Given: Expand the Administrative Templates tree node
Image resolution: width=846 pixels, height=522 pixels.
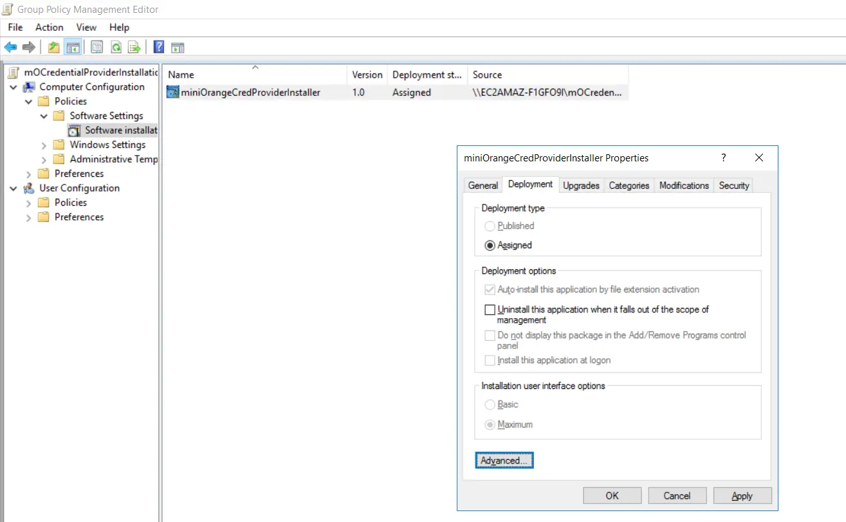Looking at the screenshot, I should pos(44,159).
